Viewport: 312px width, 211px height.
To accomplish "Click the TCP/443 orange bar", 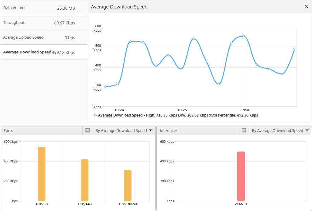I will point(85,180).
